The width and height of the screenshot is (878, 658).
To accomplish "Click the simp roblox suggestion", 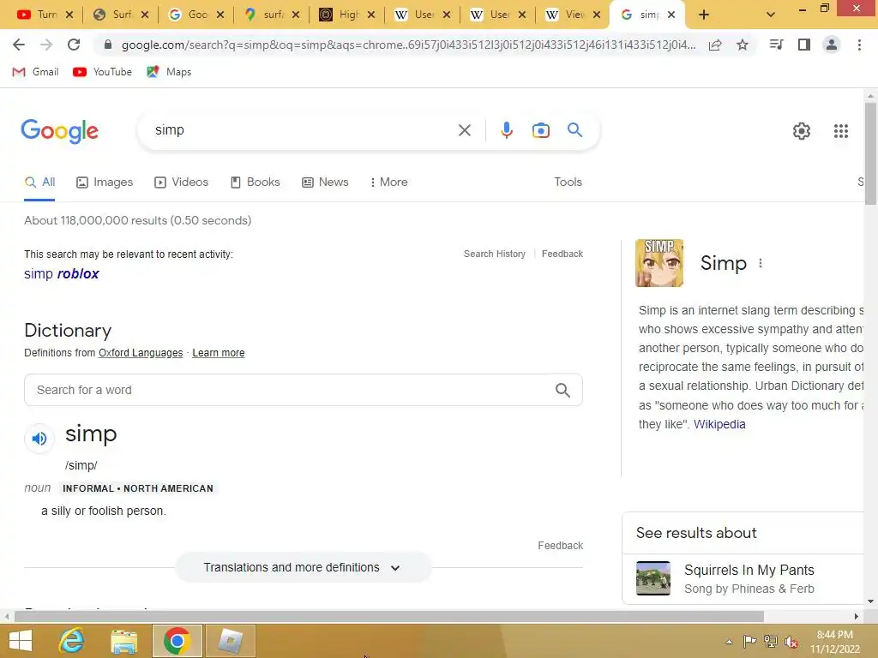I will [x=62, y=273].
